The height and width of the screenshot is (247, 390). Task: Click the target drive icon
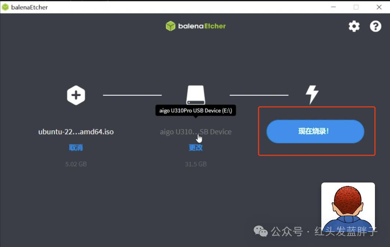coord(195,95)
